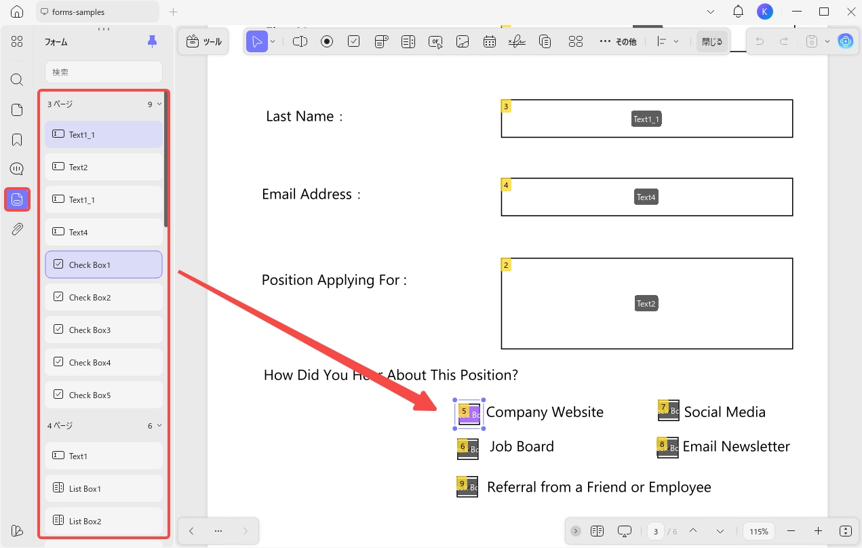Click the 検索 search field in form panel
The image size is (862, 548).
104,72
